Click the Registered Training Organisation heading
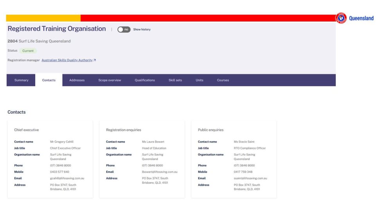The width and height of the screenshot is (391, 220). 57,29
